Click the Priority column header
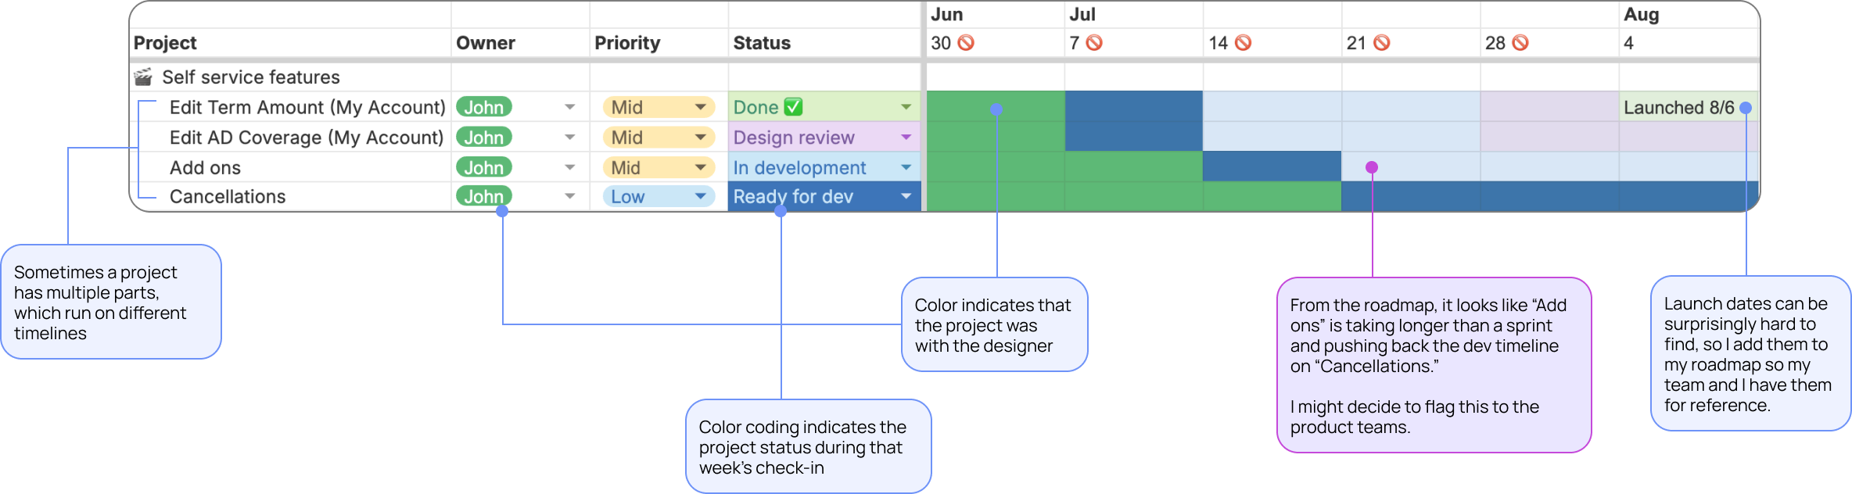The height and width of the screenshot is (494, 1852). click(627, 43)
